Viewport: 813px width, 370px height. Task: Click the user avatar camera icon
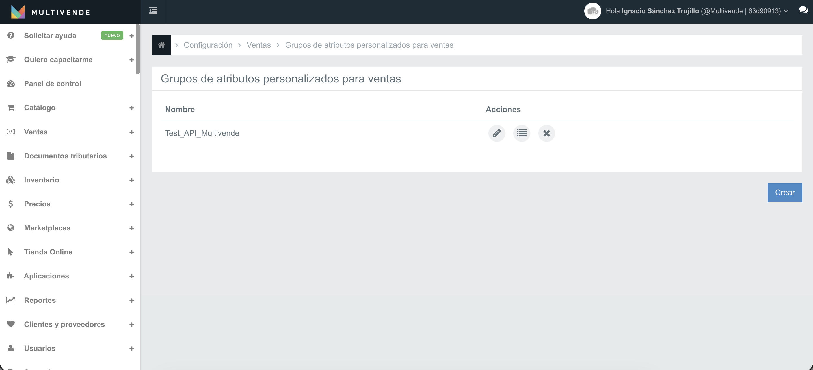pos(593,11)
